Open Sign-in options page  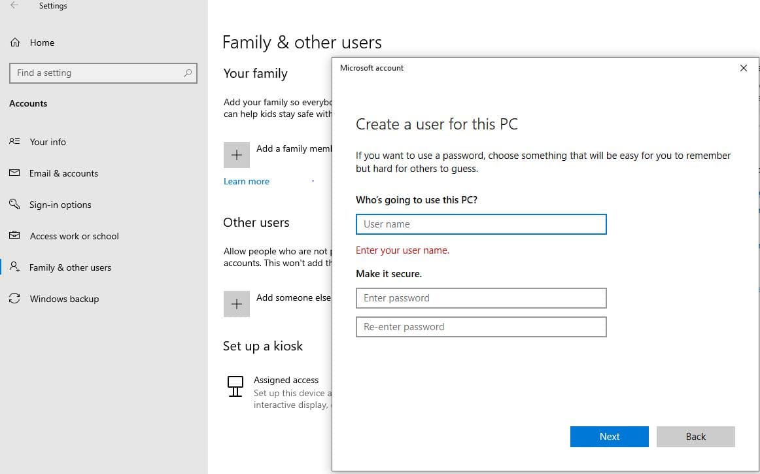[60, 205]
